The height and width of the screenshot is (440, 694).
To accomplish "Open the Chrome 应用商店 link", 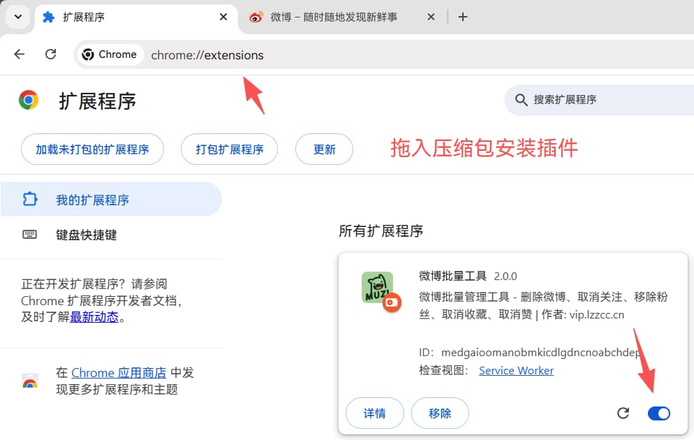I will (119, 373).
